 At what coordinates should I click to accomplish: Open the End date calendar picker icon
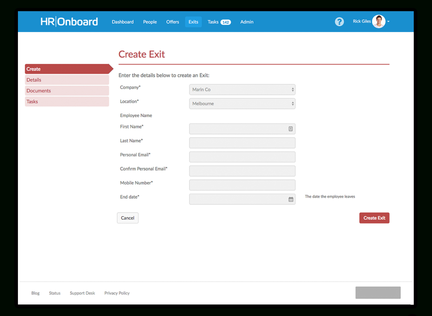click(x=290, y=199)
